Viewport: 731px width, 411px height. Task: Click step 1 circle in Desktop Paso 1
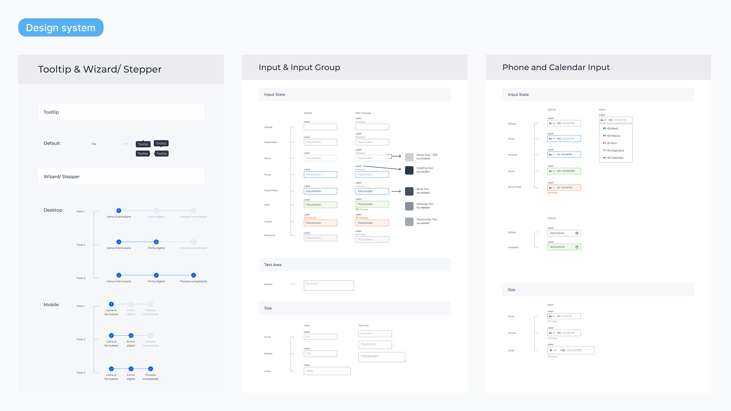119,210
